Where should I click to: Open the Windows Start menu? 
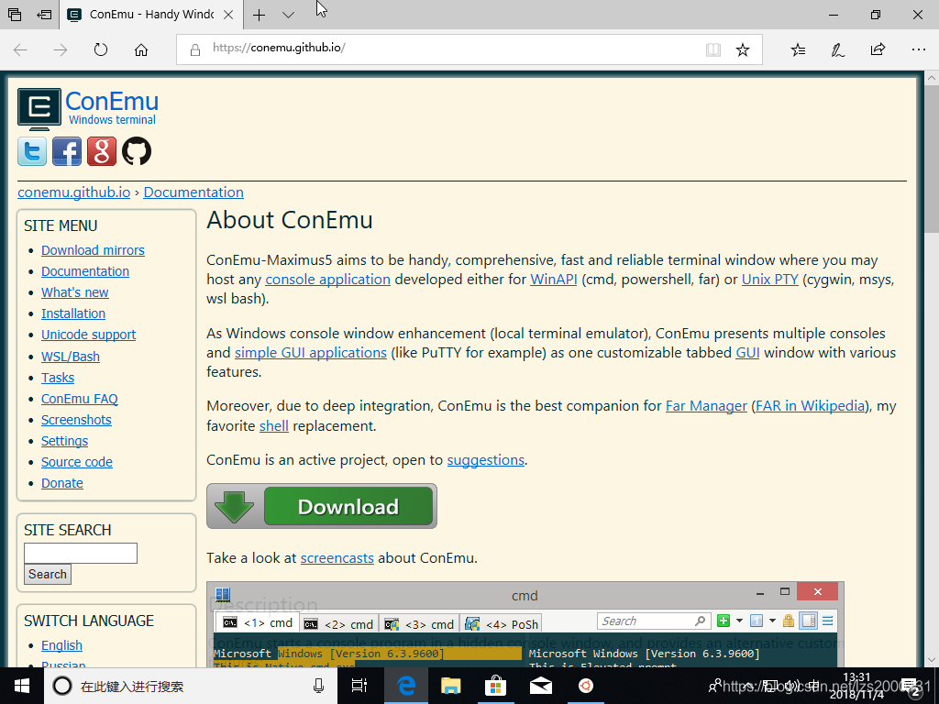(x=22, y=686)
